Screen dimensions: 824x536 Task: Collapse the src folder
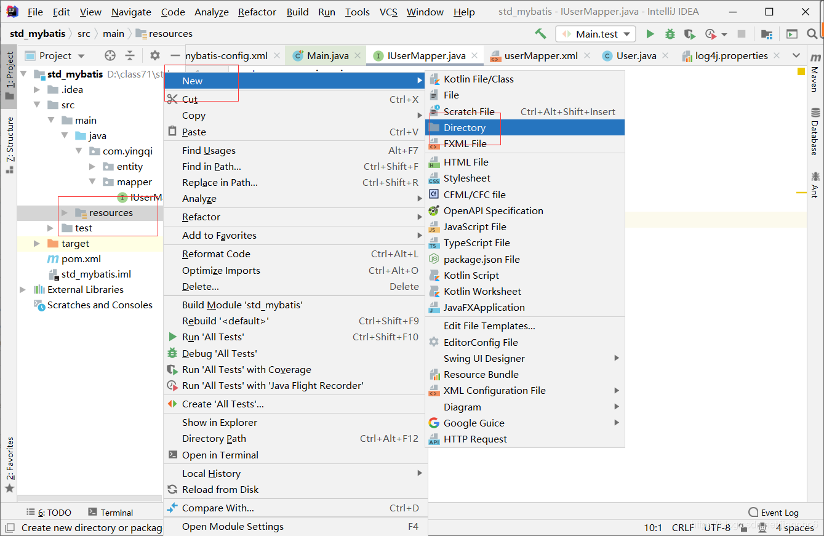pyautogui.click(x=37, y=105)
